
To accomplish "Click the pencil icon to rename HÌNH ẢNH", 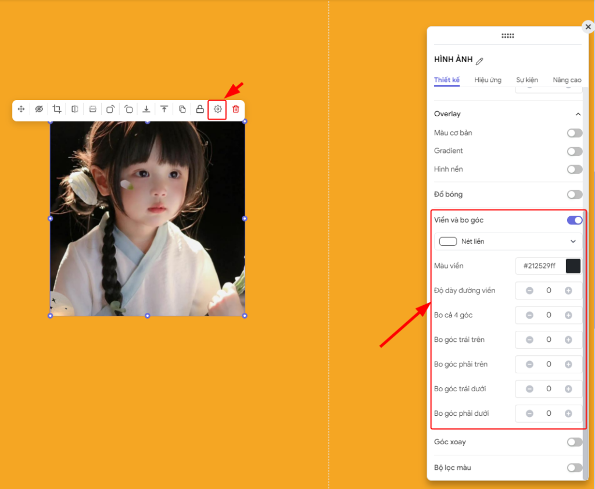I will coord(479,61).
